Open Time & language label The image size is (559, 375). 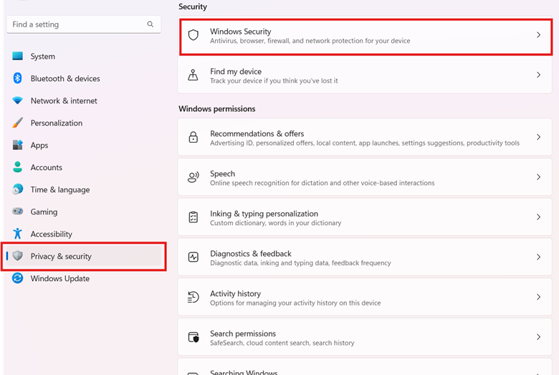60,189
